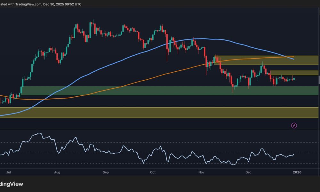
Task: Click the Nov label on the time axis
Action: coord(202,172)
